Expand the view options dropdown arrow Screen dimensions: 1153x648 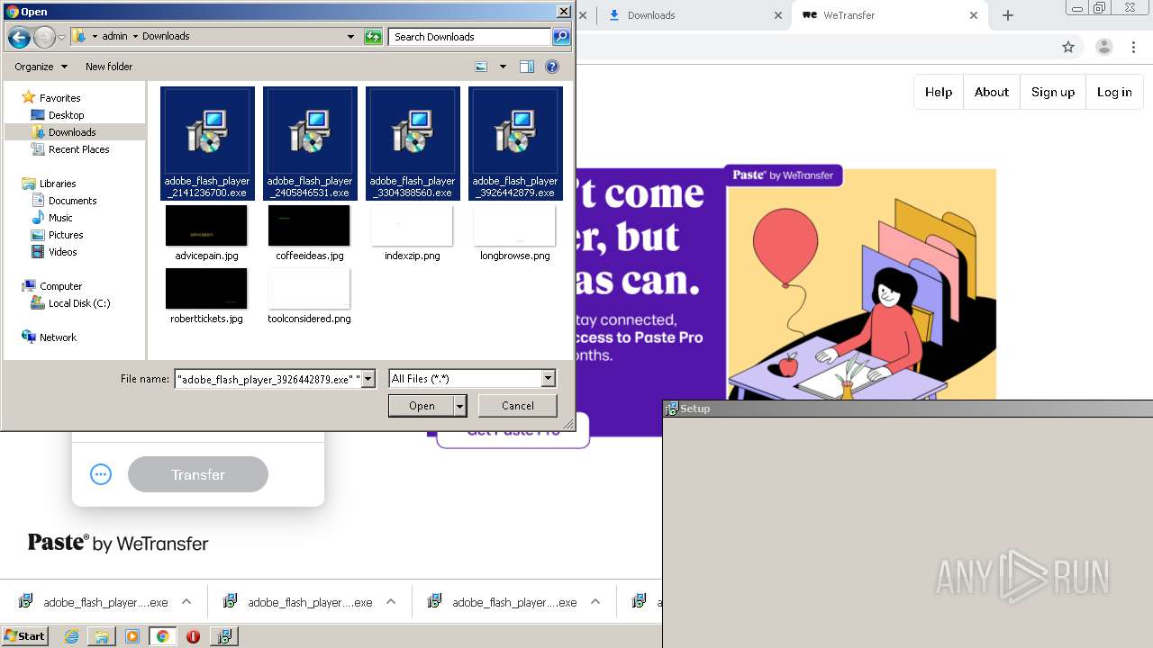click(503, 67)
